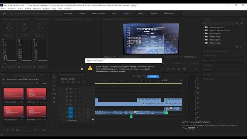Viewport: 247px width, 139px height.
Task: Switch to the 'Редактирование' workspace tab
Action: click(99, 14)
